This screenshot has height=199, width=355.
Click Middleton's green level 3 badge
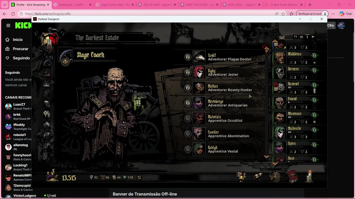(x=314, y=56)
